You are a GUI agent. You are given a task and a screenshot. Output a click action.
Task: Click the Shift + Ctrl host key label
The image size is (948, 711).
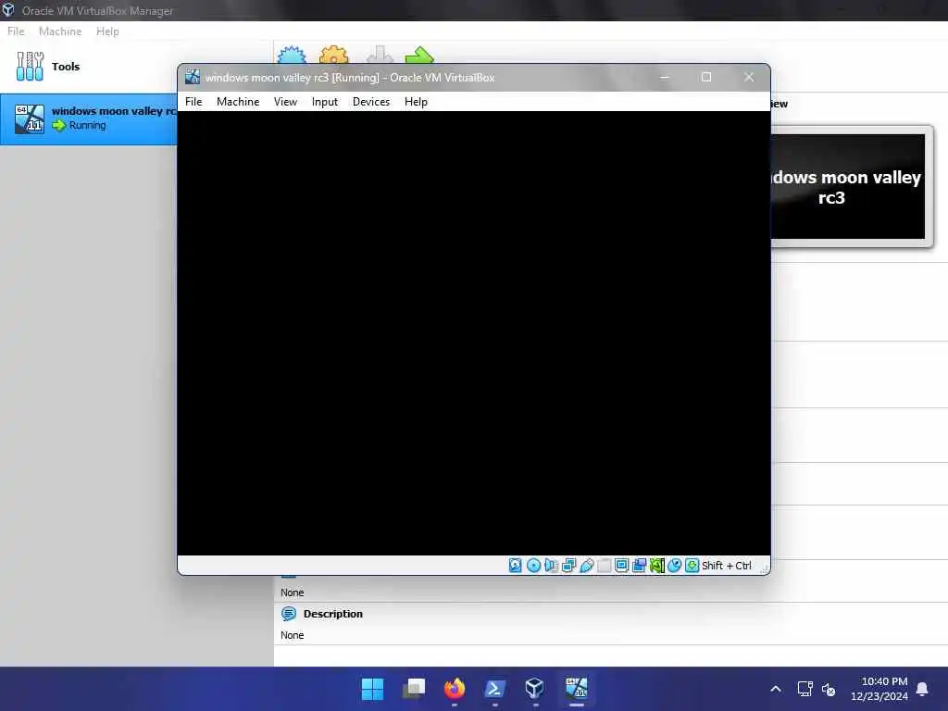click(x=726, y=566)
